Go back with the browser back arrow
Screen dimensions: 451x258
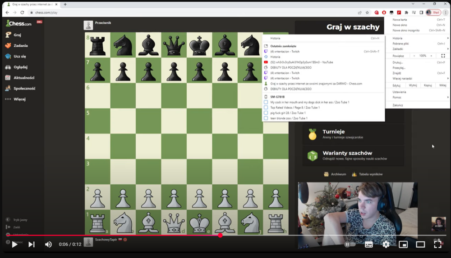pyautogui.click(x=7, y=13)
